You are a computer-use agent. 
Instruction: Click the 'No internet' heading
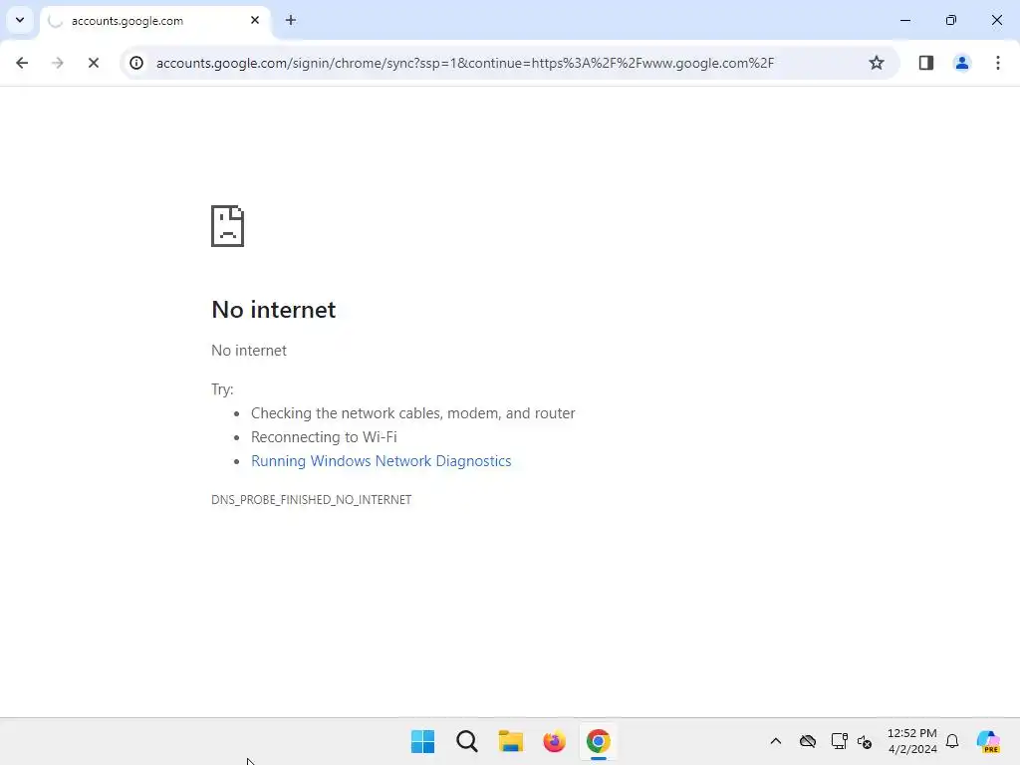(274, 310)
